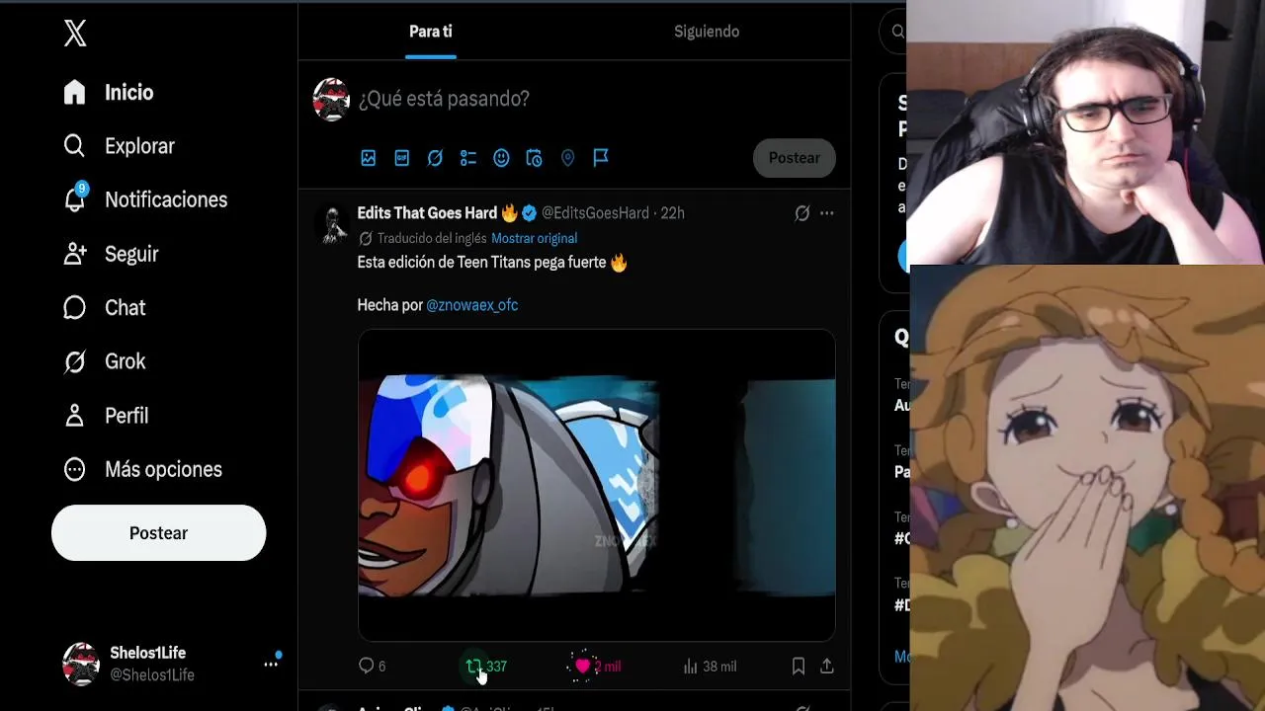This screenshot has width=1265, height=711.
Task: Open the emoji picker icon
Action: (x=501, y=158)
